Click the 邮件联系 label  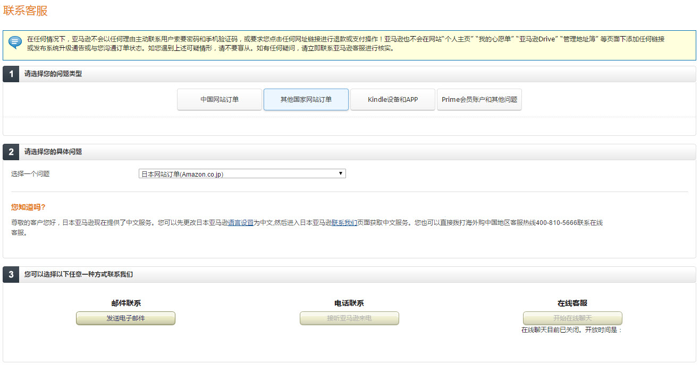[126, 303]
